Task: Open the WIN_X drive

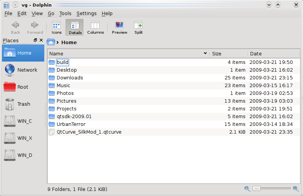Action: [23, 138]
